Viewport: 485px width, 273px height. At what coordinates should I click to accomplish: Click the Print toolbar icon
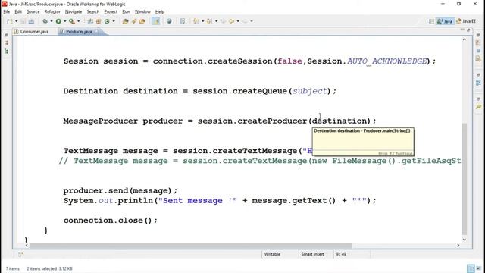pyautogui.click(x=31, y=21)
